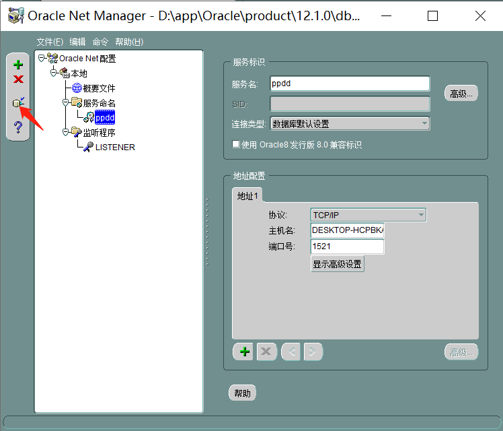Image resolution: width=503 pixels, height=431 pixels.
Task: Click the 监听程序 folder icon
Action: click(x=77, y=132)
